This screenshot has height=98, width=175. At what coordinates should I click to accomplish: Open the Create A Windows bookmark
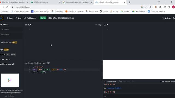point(20,11)
